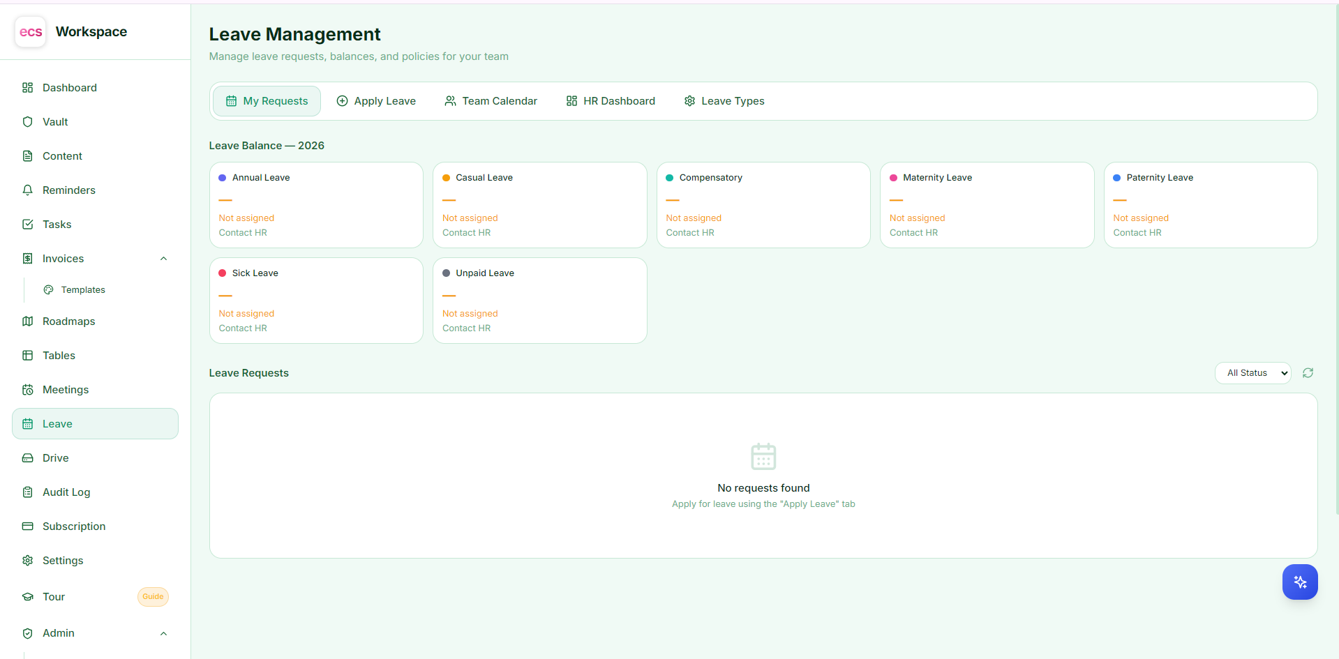
Task: Switch to the My Requests tab
Action: [x=267, y=101]
